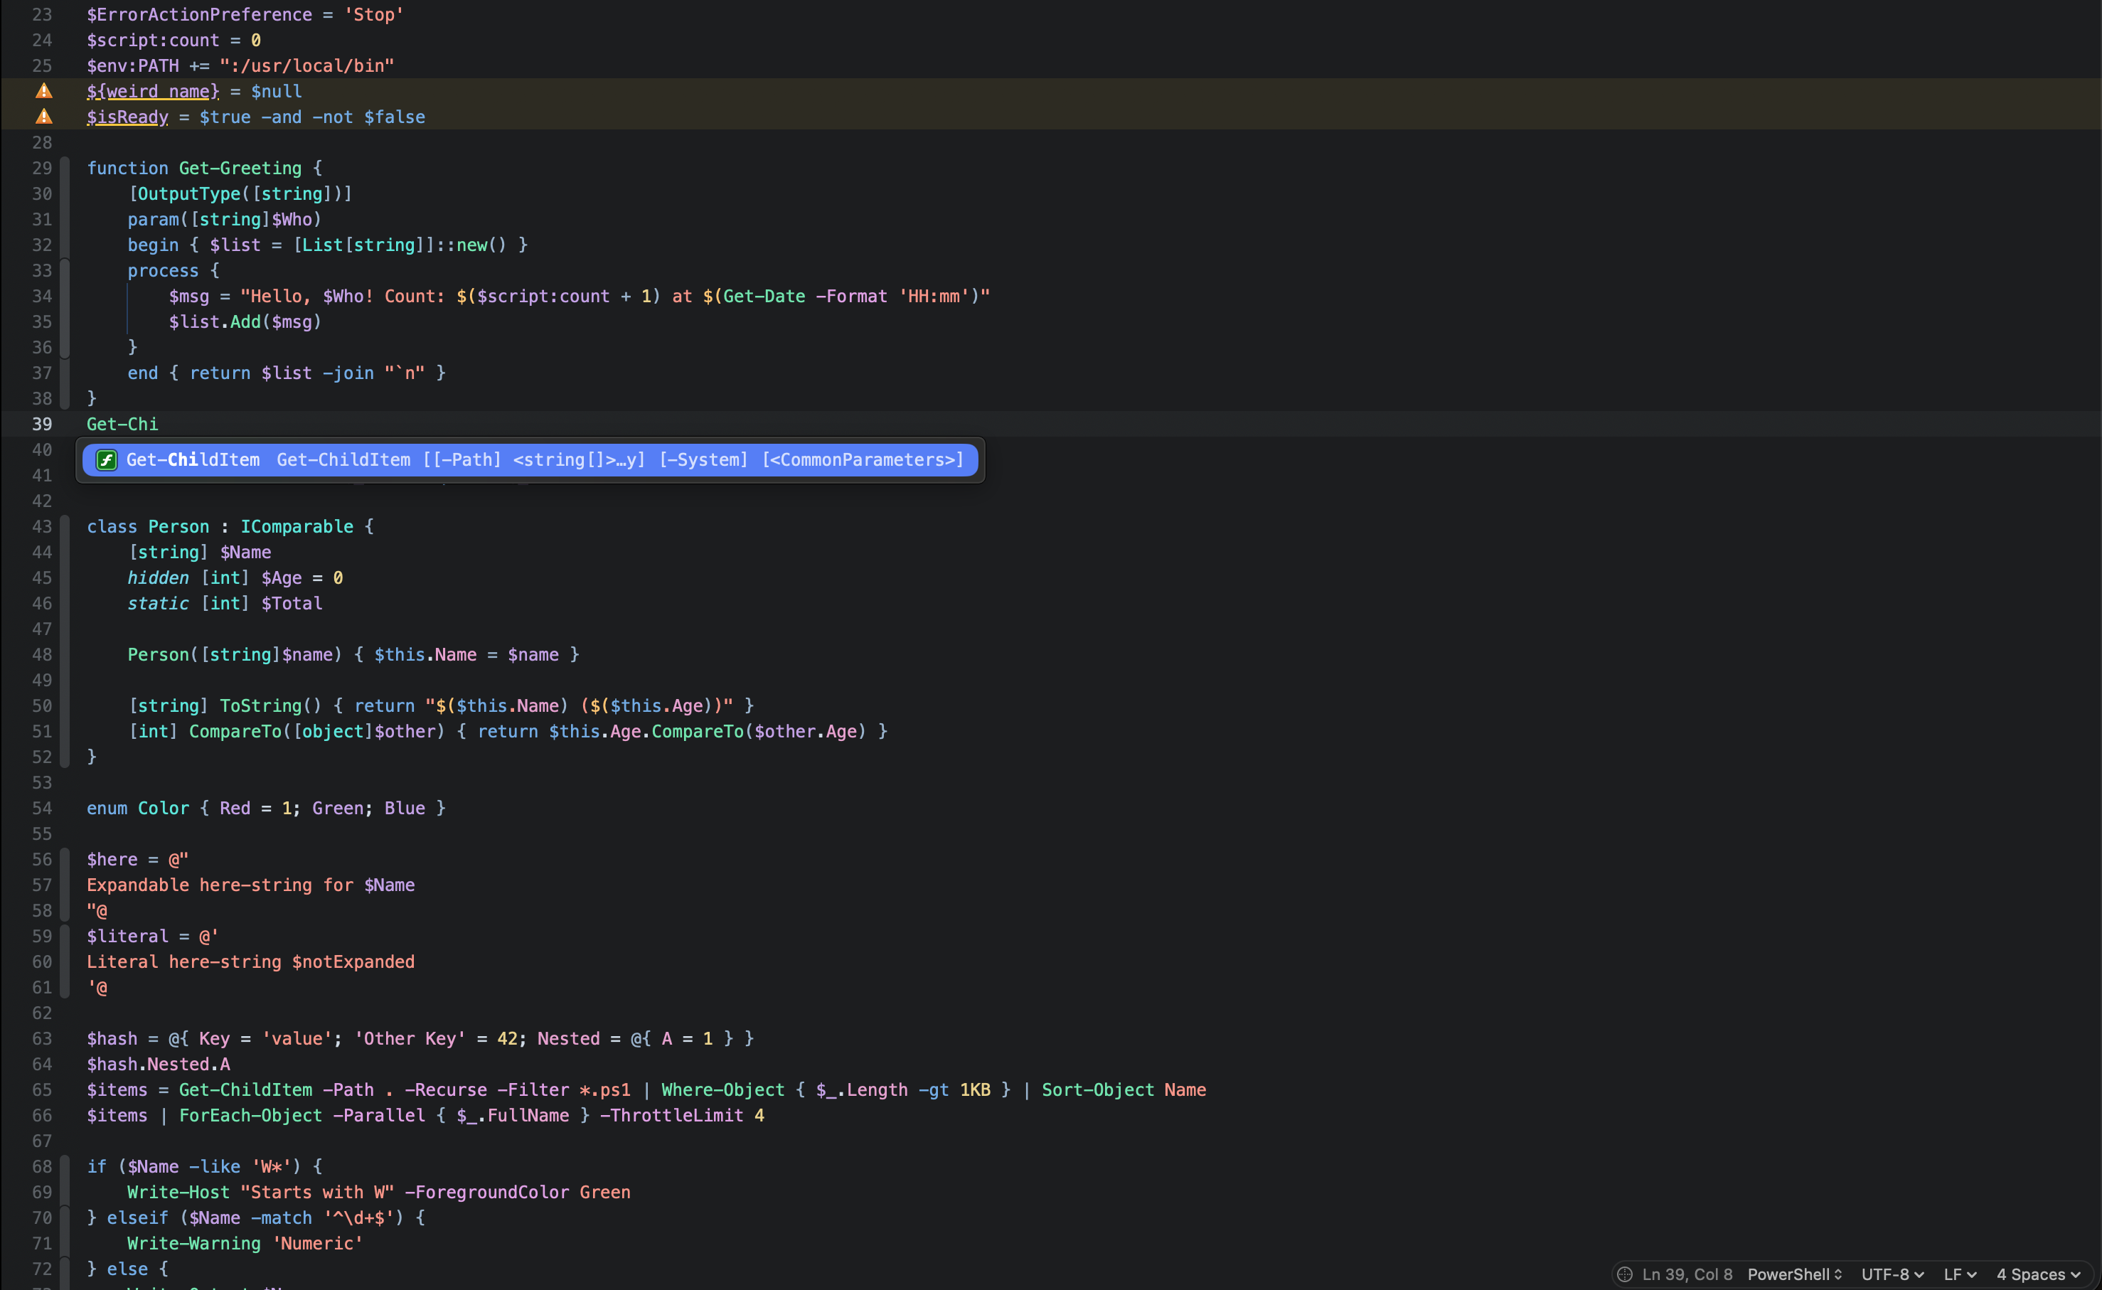
Task: Click the -ThrottleLimit parameter on line 66
Action: click(x=671, y=1115)
